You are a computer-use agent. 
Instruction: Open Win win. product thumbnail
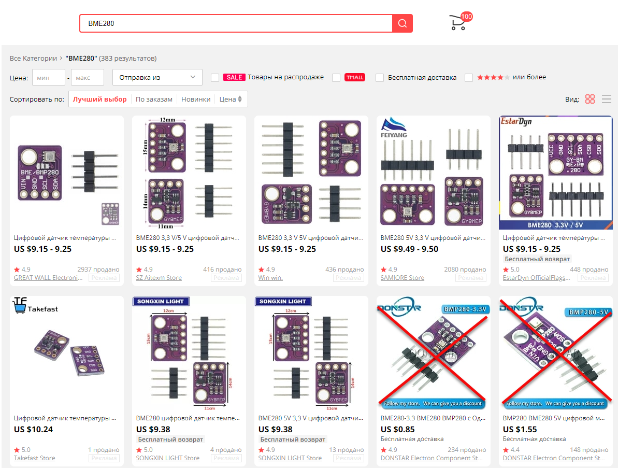311,173
